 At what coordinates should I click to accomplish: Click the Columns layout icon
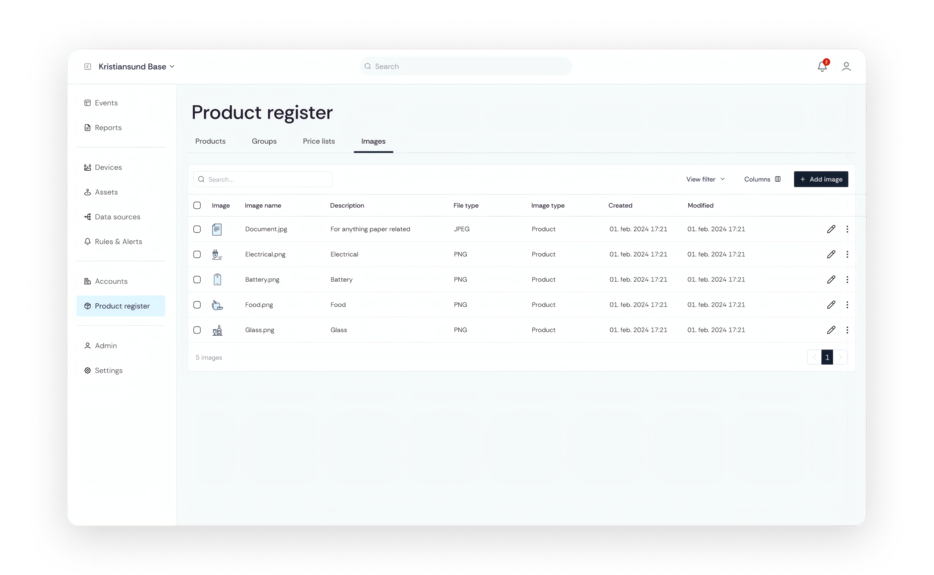(778, 179)
